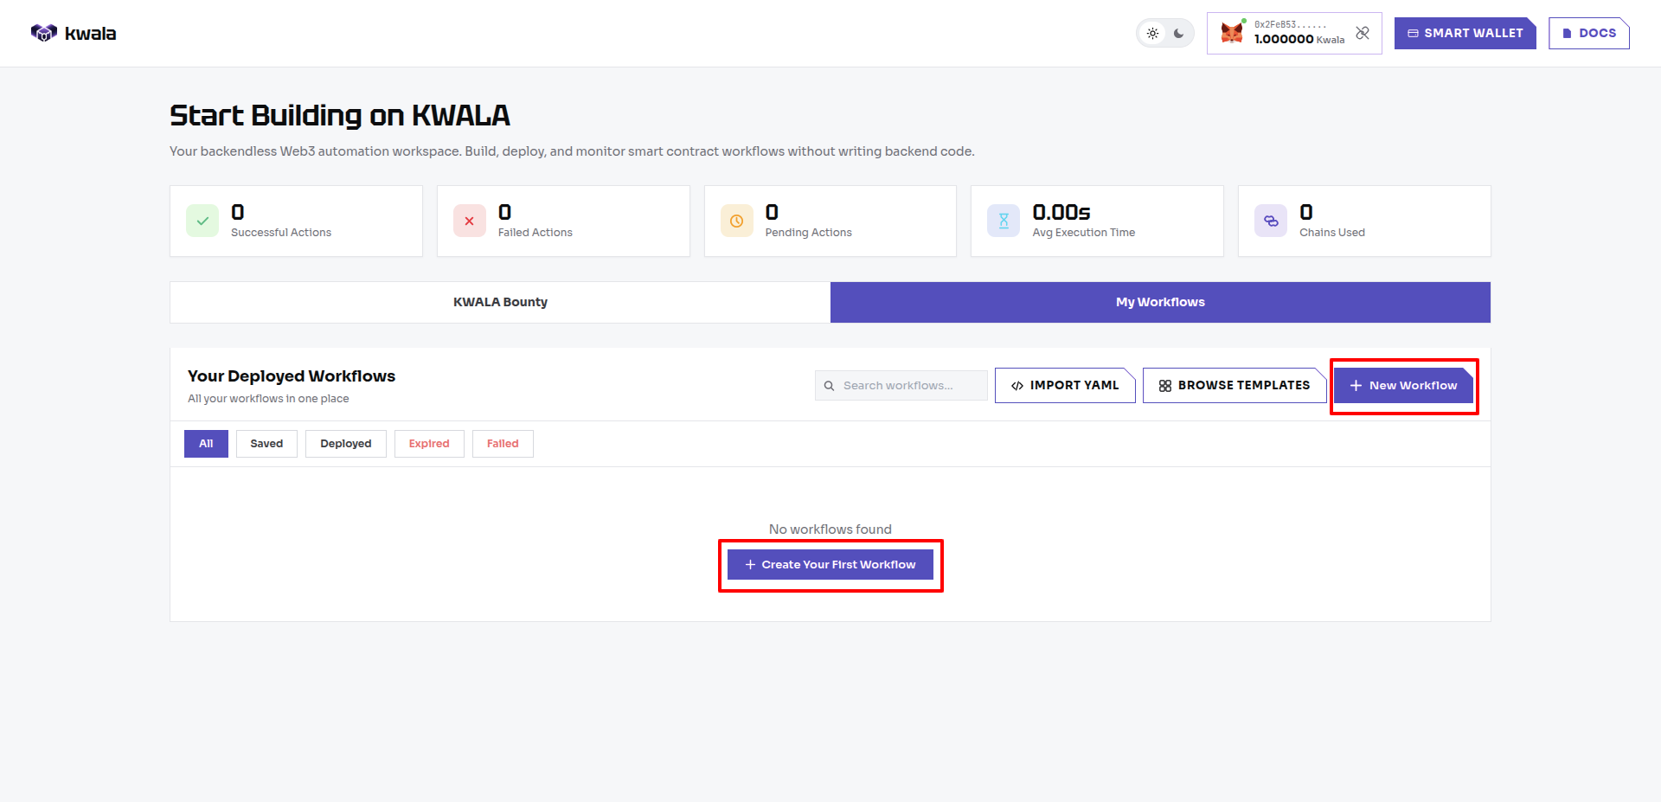Click the MetaMask fox wallet icon
This screenshot has width=1661, height=802.
[x=1232, y=34]
